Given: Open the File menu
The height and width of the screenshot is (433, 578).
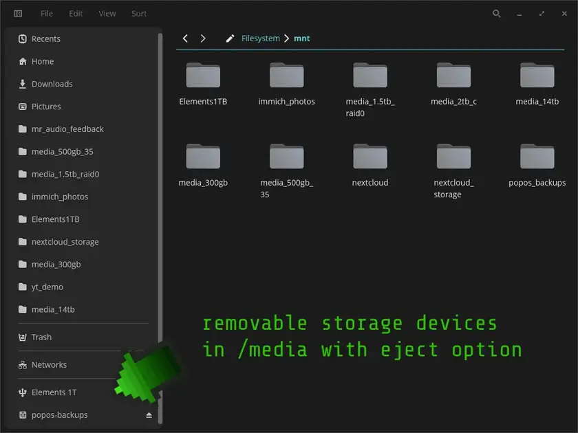Looking at the screenshot, I should pos(47,14).
